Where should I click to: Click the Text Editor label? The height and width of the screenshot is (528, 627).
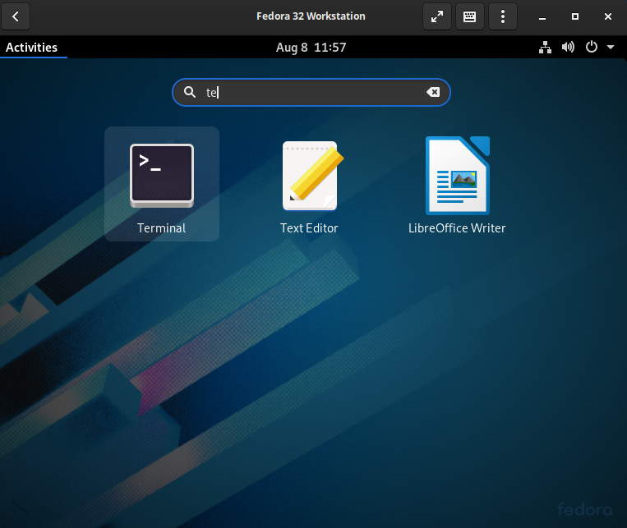309,227
